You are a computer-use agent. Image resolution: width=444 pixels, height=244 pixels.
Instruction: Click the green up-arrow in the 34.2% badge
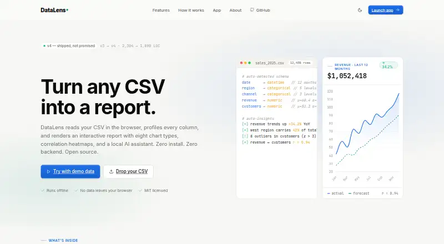click(x=384, y=63)
